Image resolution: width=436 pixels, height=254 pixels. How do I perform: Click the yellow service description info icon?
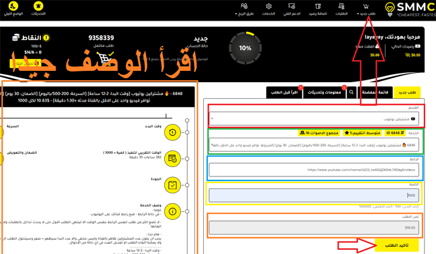tap(172, 212)
